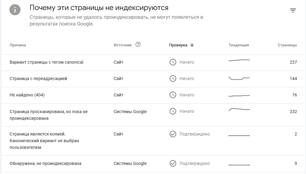This screenshot has height=174, width=306.
Task: Click the sort arrow next to Проверка
Action: click(x=192, y=45)
